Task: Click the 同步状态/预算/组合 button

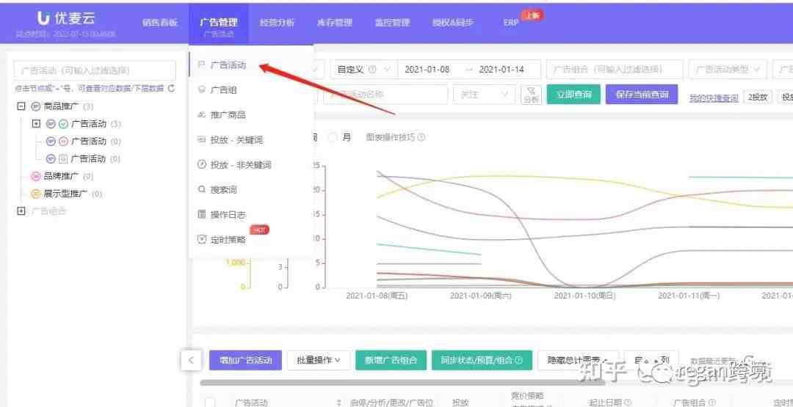Action: [482, 360]
